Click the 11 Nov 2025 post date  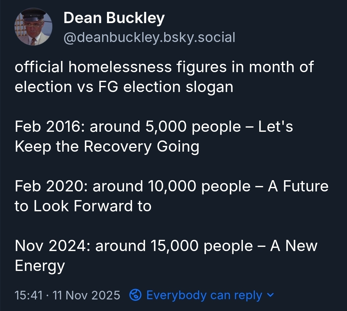coord(86,295)
